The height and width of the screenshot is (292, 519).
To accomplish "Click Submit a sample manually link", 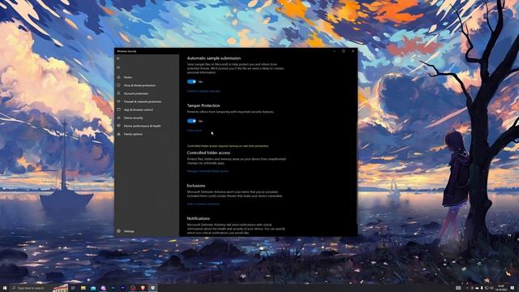I will [204, 91].
